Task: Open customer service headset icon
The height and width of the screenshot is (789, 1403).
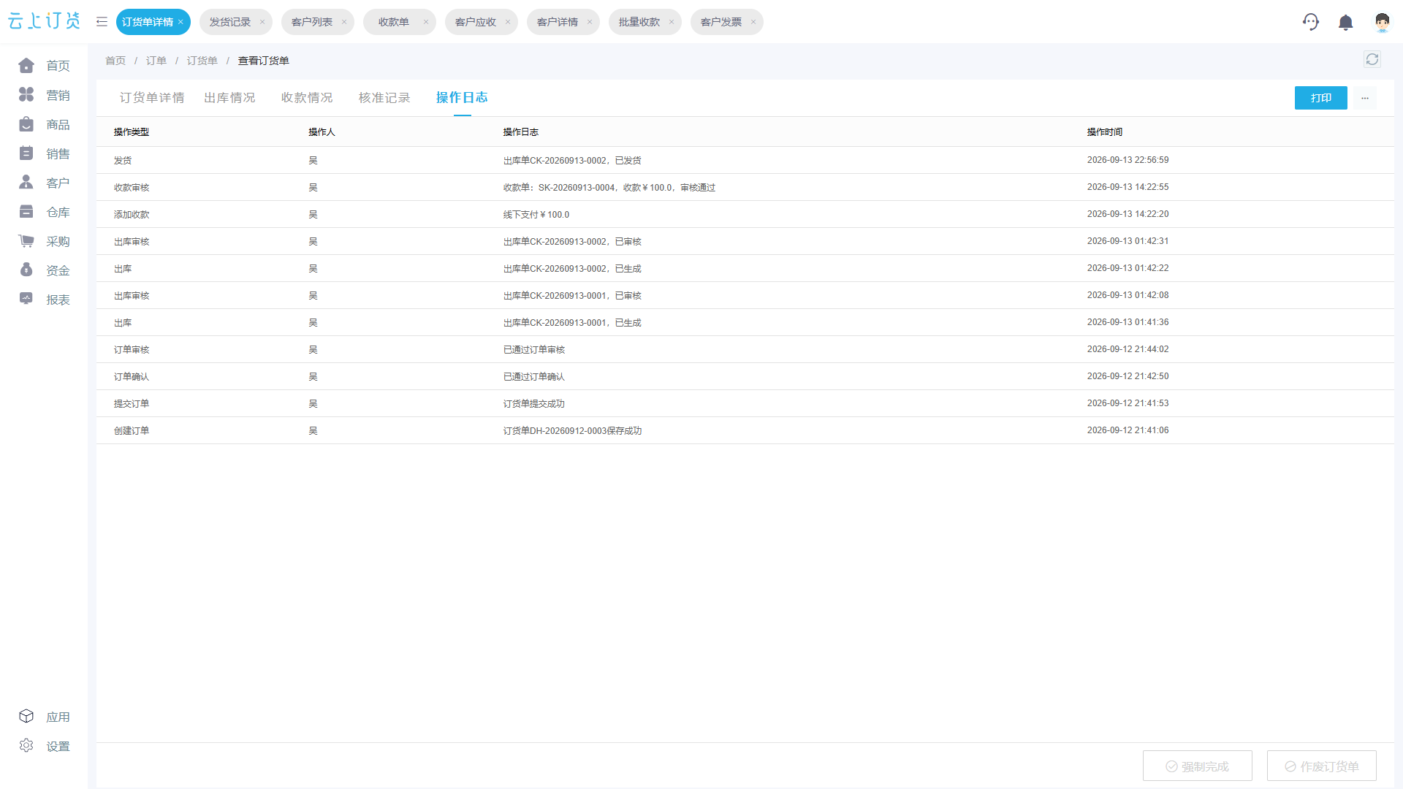Action: point(1311,22)
